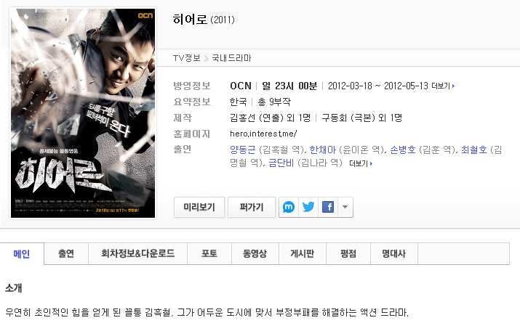Viewport: 520px width, 331px height.
Task: Click the 미리보기 button
Action: click(199, 207)
